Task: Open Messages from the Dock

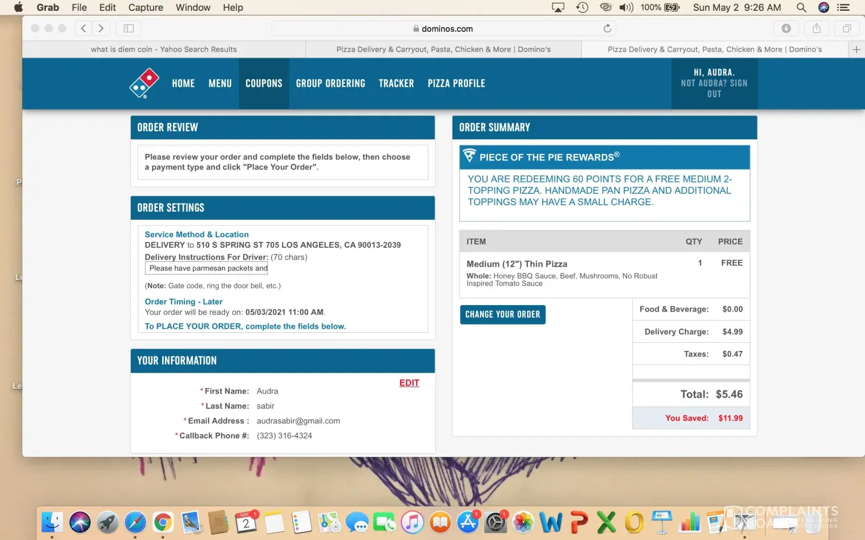Action: point(357,522)
